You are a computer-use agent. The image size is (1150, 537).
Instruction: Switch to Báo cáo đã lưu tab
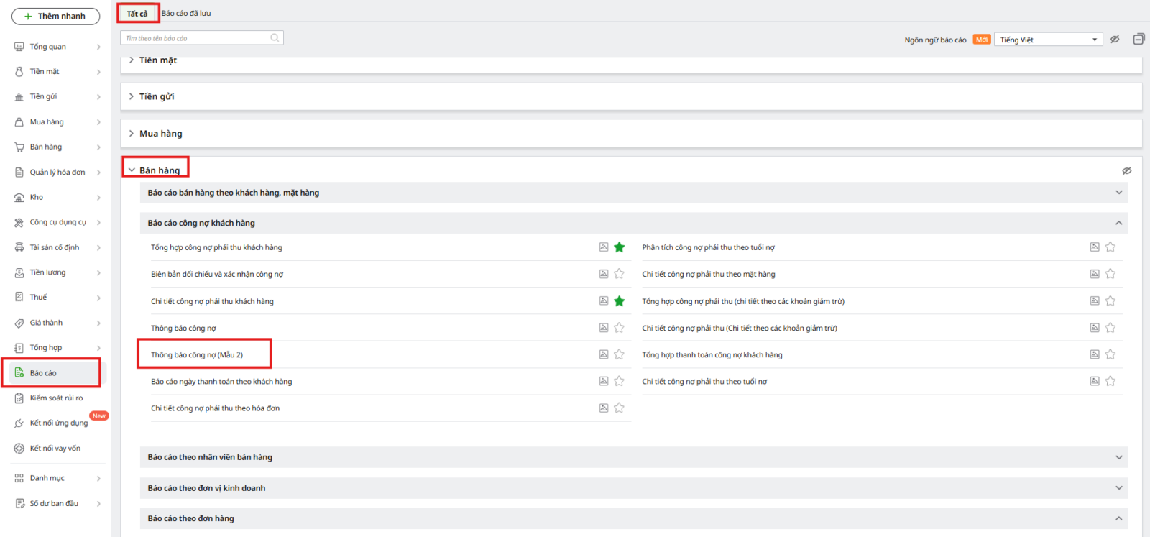click(186, 14)
